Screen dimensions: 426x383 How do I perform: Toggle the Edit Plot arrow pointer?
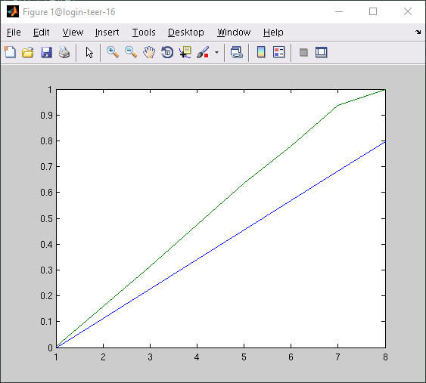click(x=89, y=52)
